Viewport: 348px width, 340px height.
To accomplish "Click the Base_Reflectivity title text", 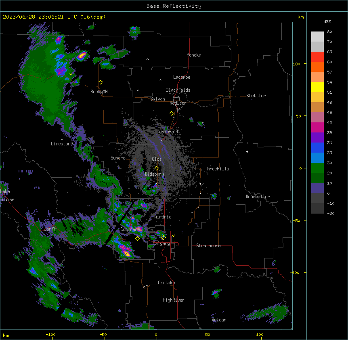I will click(174, 6).
